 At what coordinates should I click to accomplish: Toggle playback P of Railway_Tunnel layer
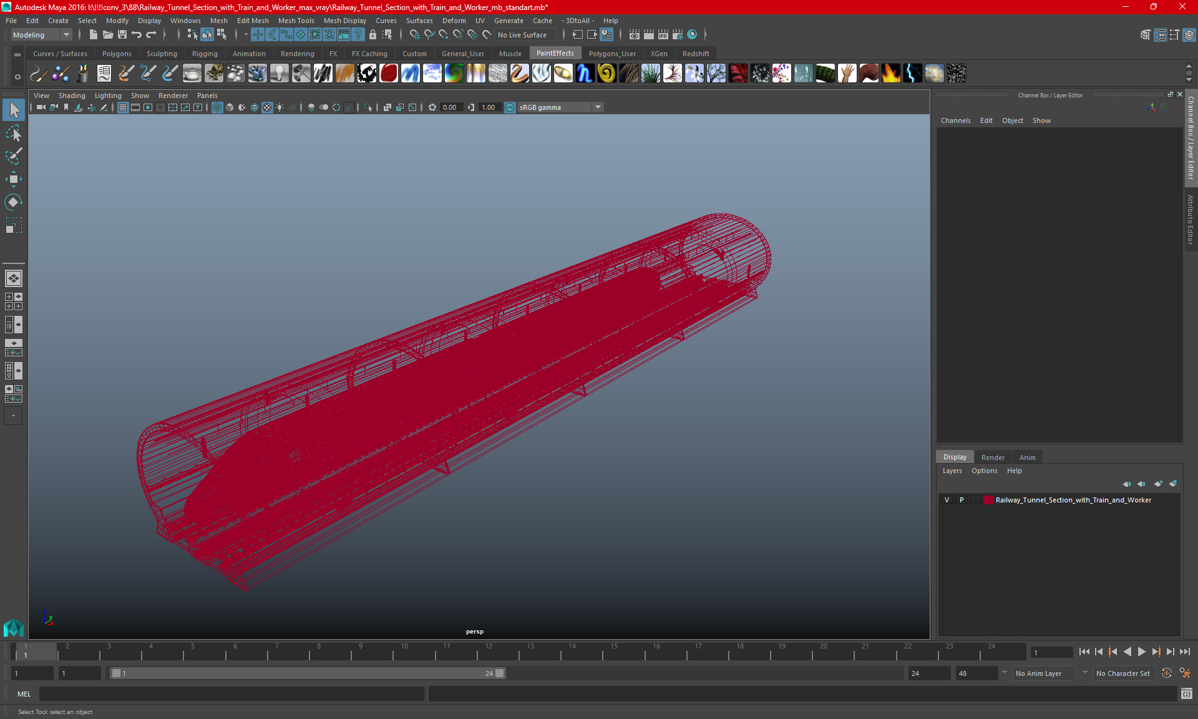962,500
